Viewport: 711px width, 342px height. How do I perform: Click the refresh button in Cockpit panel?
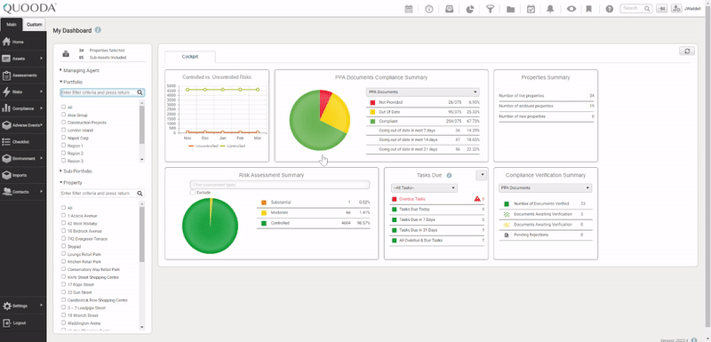pos(687,52)
